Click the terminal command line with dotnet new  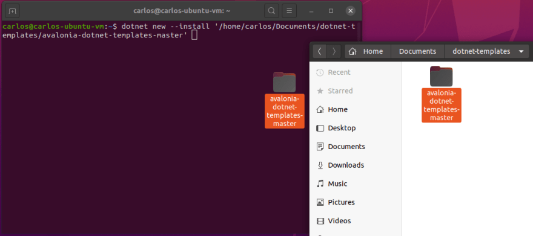tap(179, 31)
